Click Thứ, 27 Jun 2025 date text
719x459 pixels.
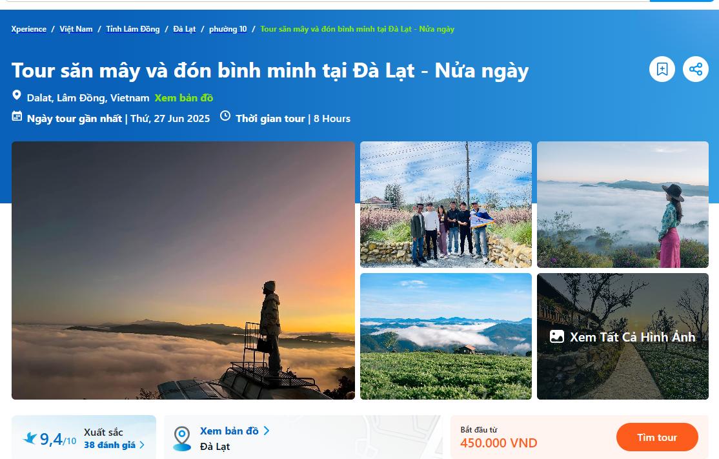click(x=170, y=118)
